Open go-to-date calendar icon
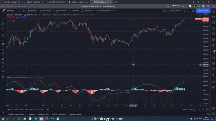This screenshot has width=216, height=121. pyautogui.click(x=48, y=110)
